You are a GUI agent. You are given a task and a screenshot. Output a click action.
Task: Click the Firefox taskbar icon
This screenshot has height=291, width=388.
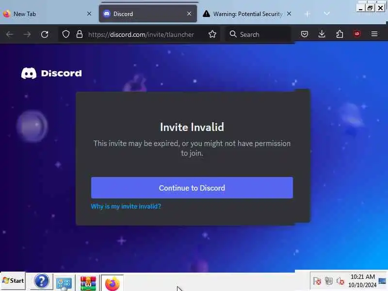[112, 283]
